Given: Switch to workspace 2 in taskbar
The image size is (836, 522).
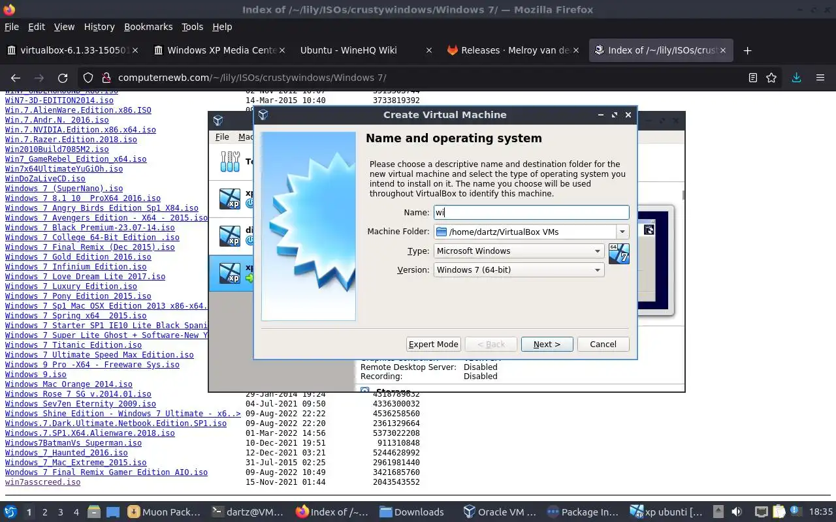Looking at the screenshot, I should [44, 512].
